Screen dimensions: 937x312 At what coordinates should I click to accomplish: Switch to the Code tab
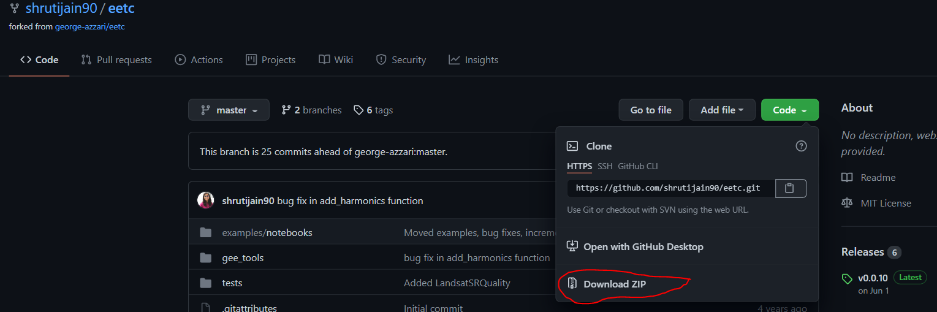pyautogui.click(x=39, y=59)
